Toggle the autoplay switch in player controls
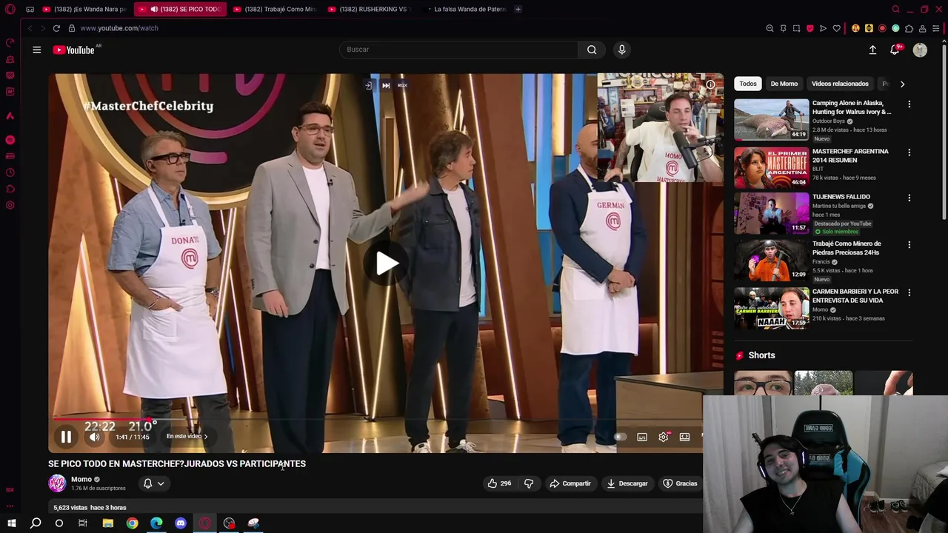The image size is (948, 533). coord(621,437)
